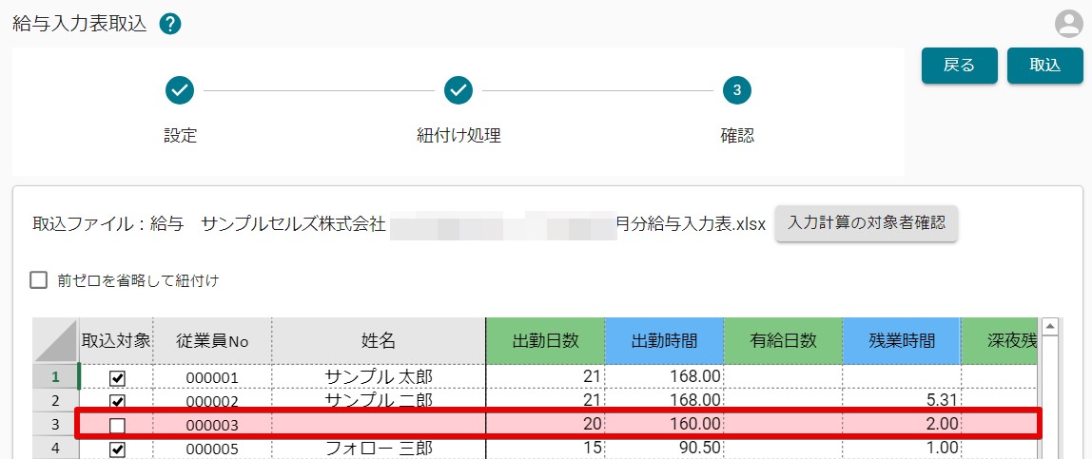Enable 前ゼロを省略して紐付け checkbox

click(38, 281)
